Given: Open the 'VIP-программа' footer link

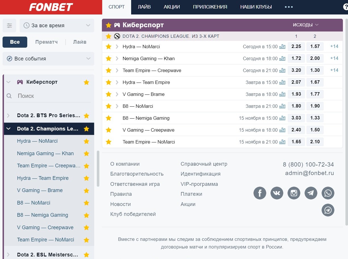Looking at the screenshot, I should tap(199, 184).
